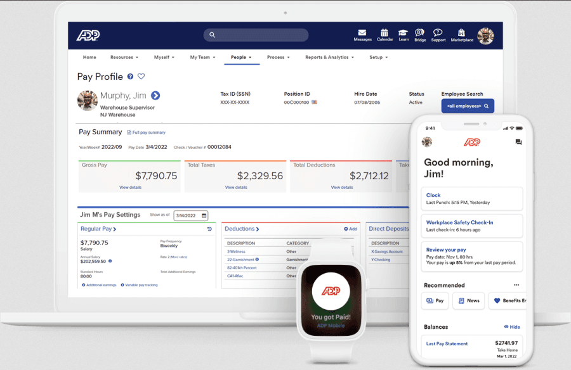Open the Full pay summary link

coord(146,132)
